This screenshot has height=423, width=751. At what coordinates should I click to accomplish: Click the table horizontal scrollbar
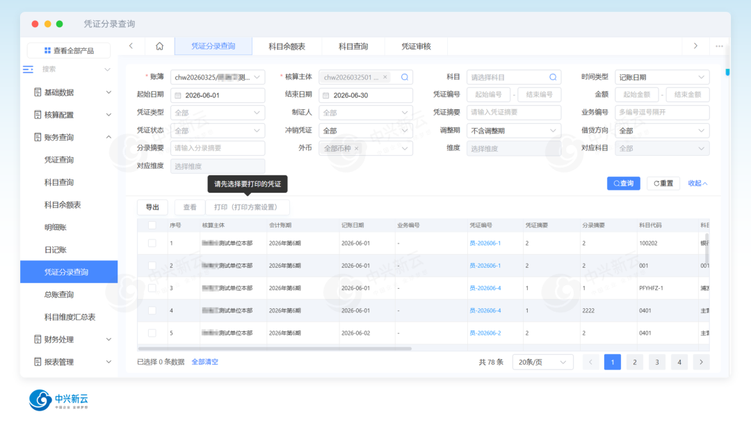[275, 349]
